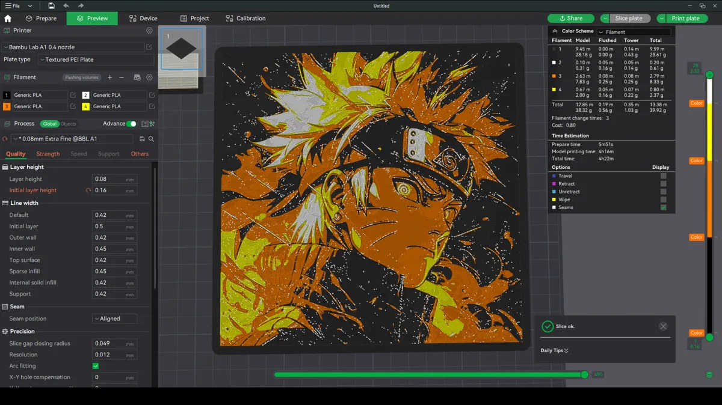
Task: Open the Color Scheme Filament dropdown
Action: [x=634, y=32]
